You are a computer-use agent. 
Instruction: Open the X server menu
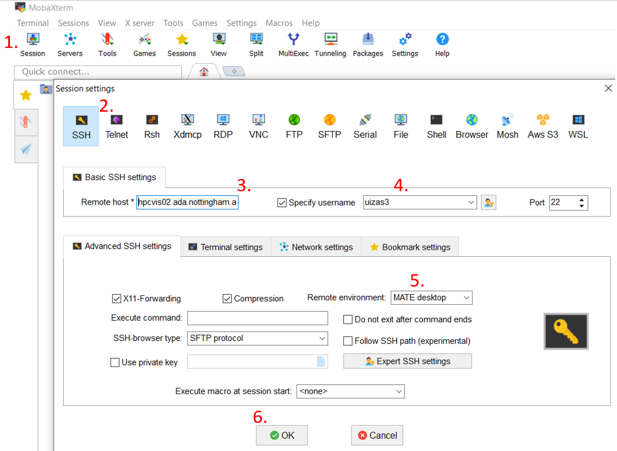coord(140,23)
